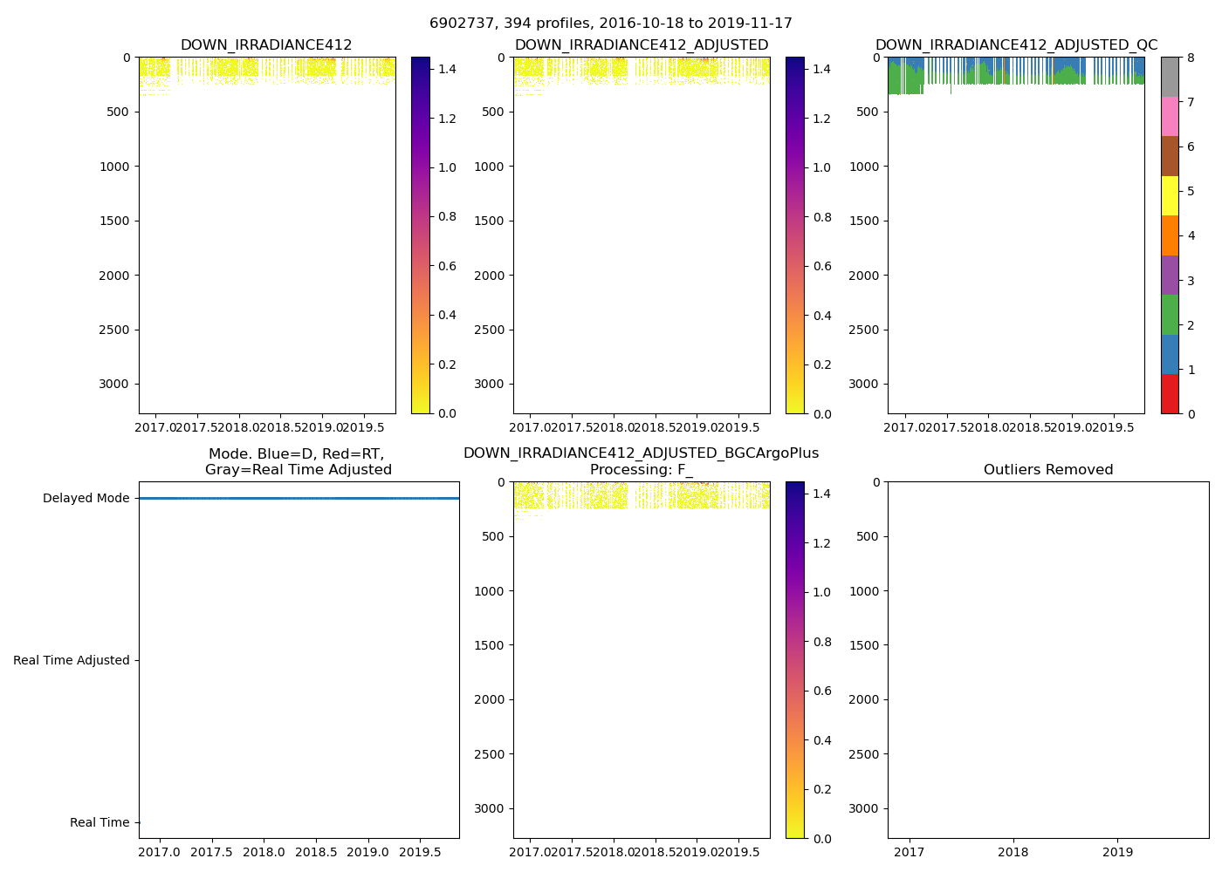Click the Outliers Removed plot title
The width and height of the screenshot is (1222, 872).
pyautogui.click(x=1048, y=470)
